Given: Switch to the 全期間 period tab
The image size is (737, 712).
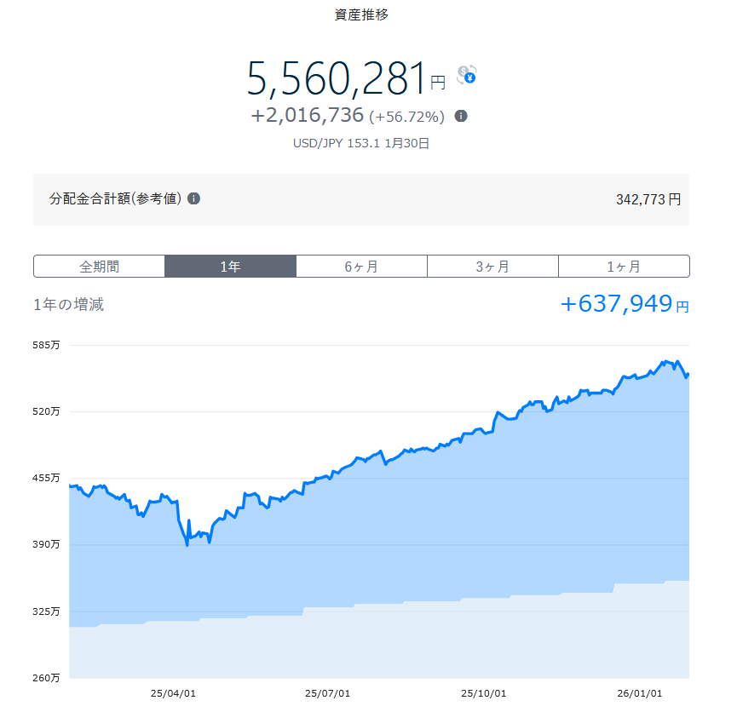Looking at the screenshot, I should 99,267.
